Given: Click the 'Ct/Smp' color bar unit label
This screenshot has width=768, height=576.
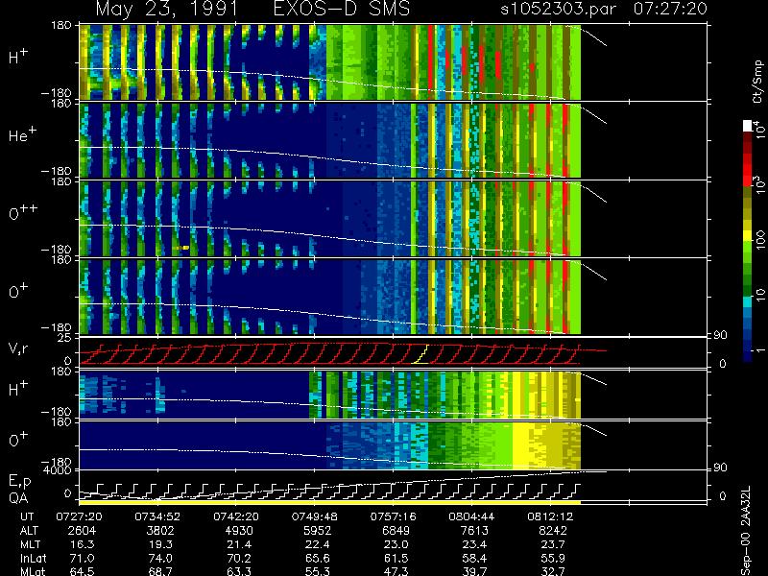Looking at the screenshot, I should [757, 82].
